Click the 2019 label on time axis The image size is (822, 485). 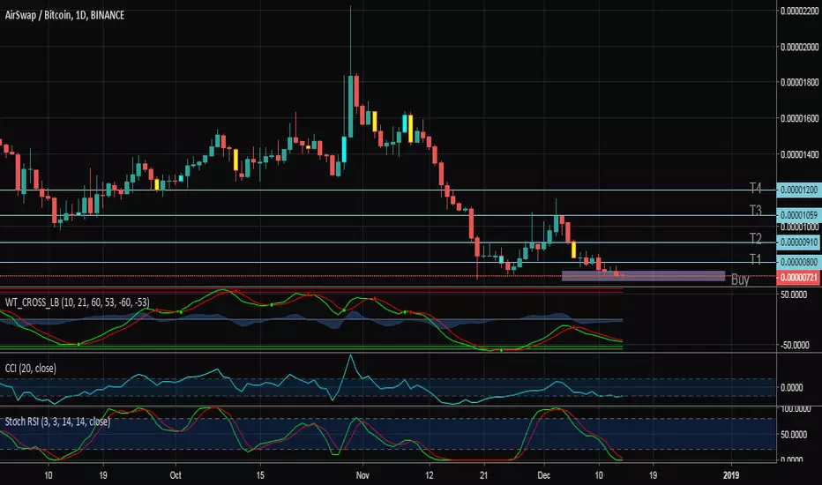point(731,475)
